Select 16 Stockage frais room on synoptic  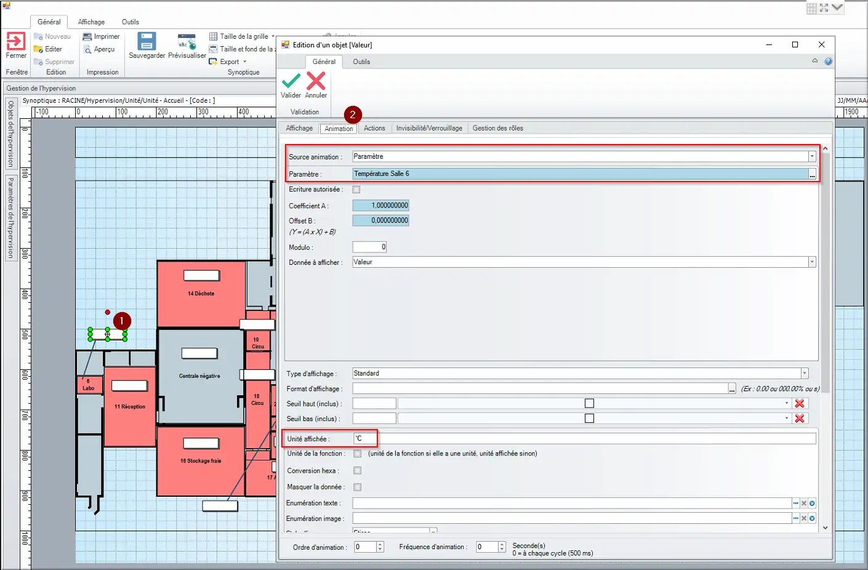click(x=201, y=461)
